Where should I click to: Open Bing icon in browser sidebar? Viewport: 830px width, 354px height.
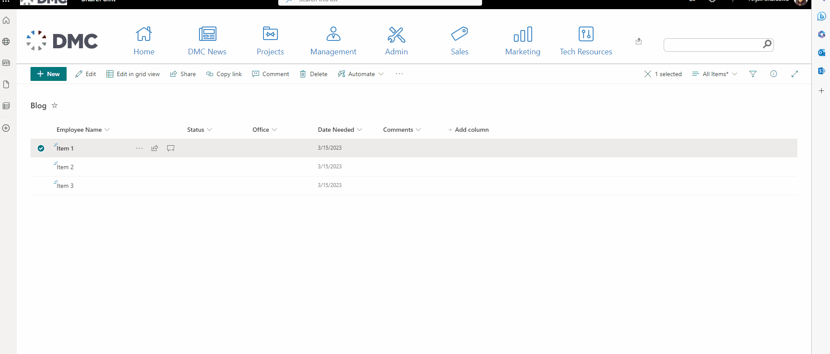821,17
